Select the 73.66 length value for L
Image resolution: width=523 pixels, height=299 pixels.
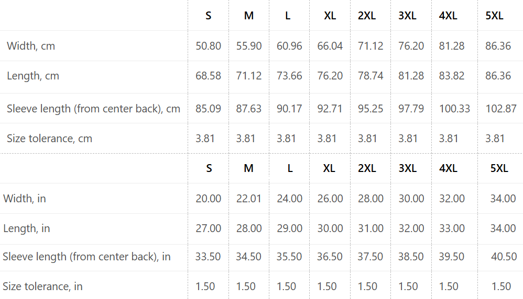(x=289, y=76)
